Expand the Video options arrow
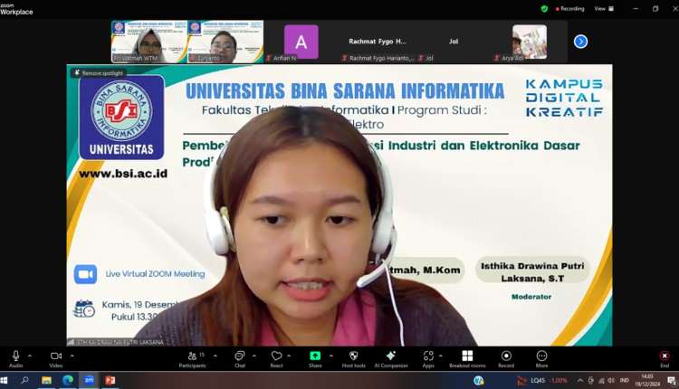Screen dimensions: 679x389 tap(72, 356)
